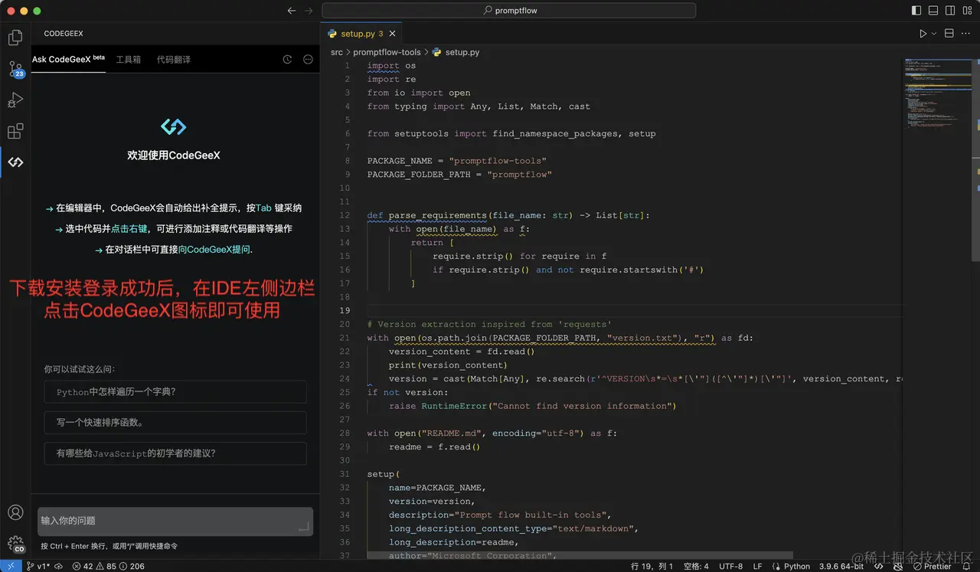980x572 pixels.
Task: Open CodeGeeX chat history clock icon
Action: (288, 59)
